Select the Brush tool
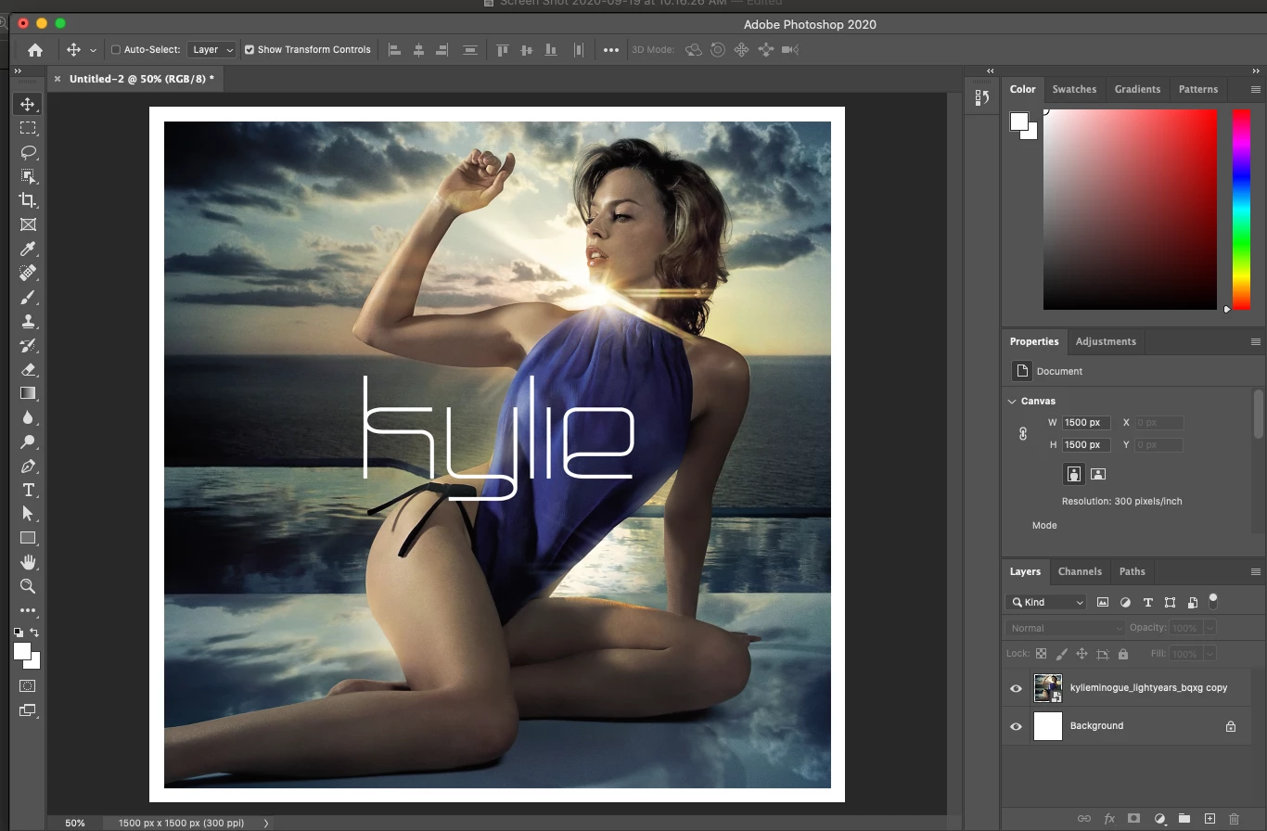The image size is (1267, 831). (28, 297)
